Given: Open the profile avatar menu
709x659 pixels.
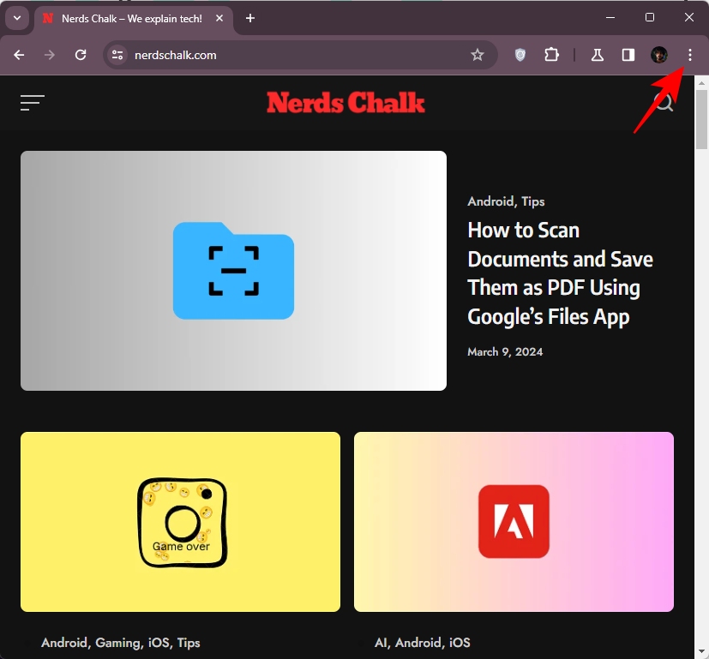Looking at the screenshot, I should tap(659, 55).
